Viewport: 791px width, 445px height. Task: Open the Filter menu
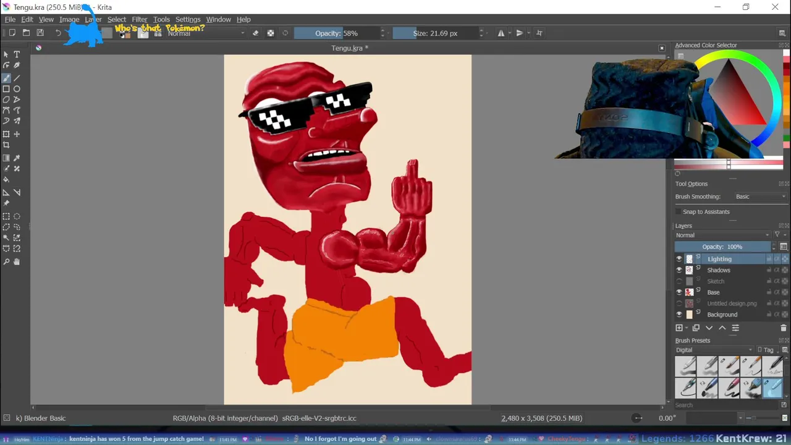[140, 20]
